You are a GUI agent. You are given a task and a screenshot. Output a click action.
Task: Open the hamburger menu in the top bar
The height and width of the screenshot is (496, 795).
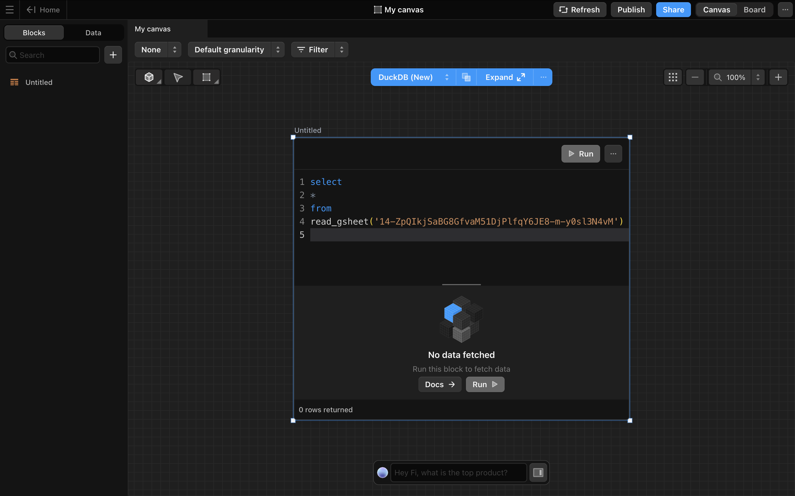(10, 10)
